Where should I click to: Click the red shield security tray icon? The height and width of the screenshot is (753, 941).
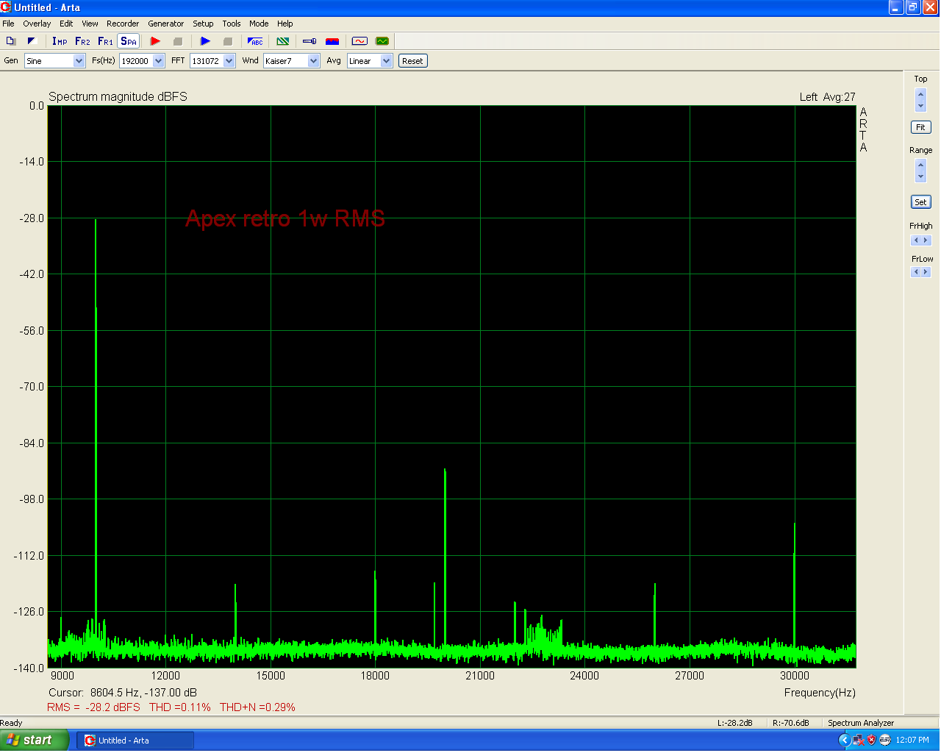tap(871, 740)
